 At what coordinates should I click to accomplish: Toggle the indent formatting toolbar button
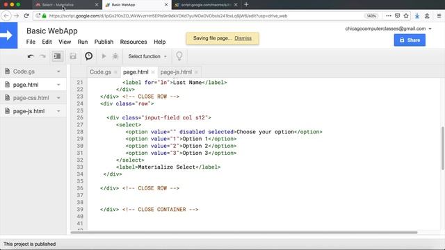coord(57,56)
